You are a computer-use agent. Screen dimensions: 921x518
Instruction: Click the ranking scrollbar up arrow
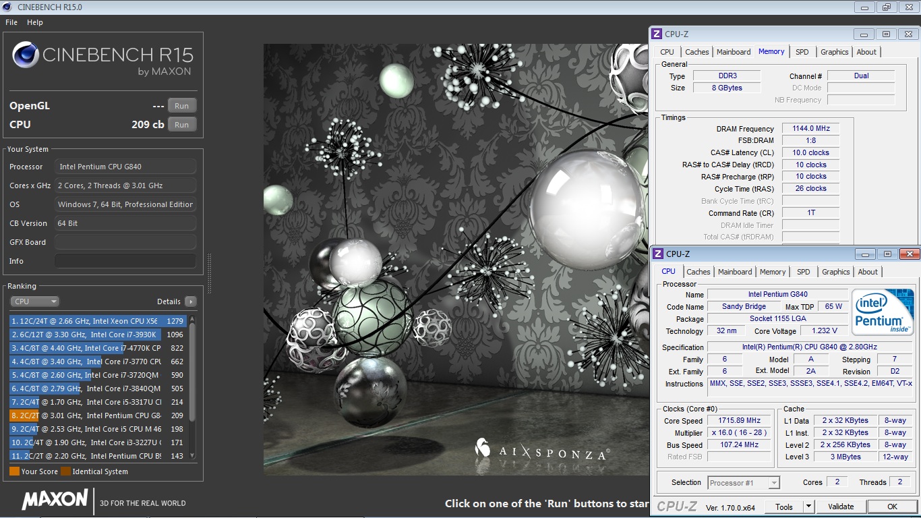pos(192,319)
